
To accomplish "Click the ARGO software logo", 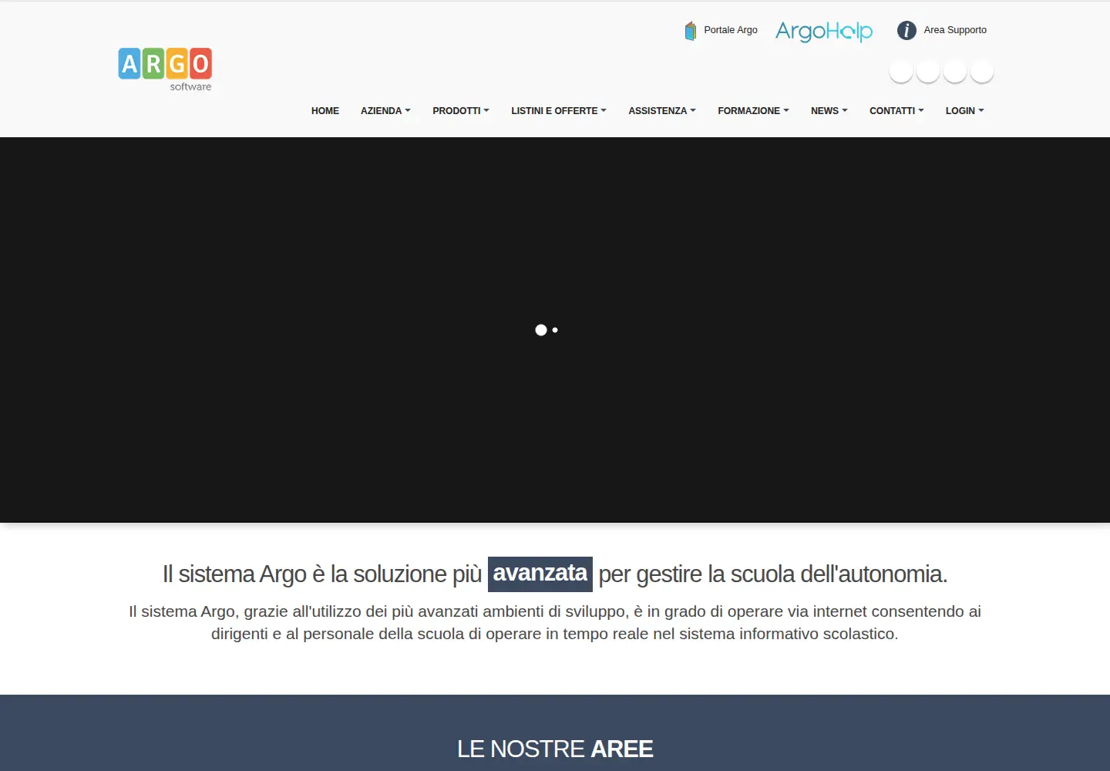I will point(165,69).
